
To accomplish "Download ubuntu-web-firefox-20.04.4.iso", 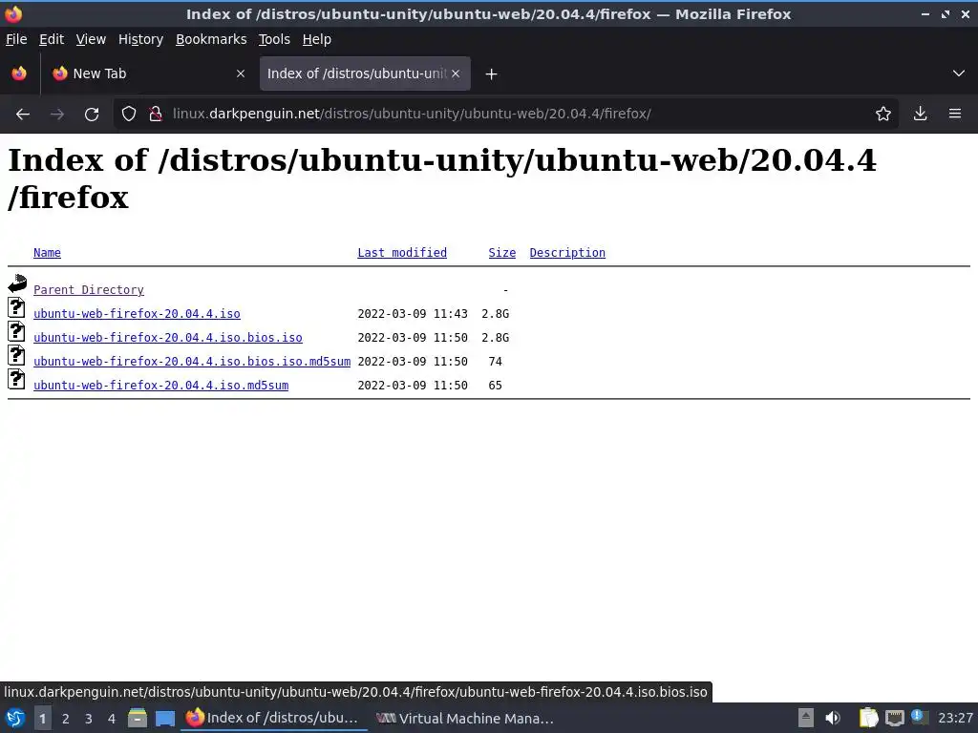I will [138, 313].
